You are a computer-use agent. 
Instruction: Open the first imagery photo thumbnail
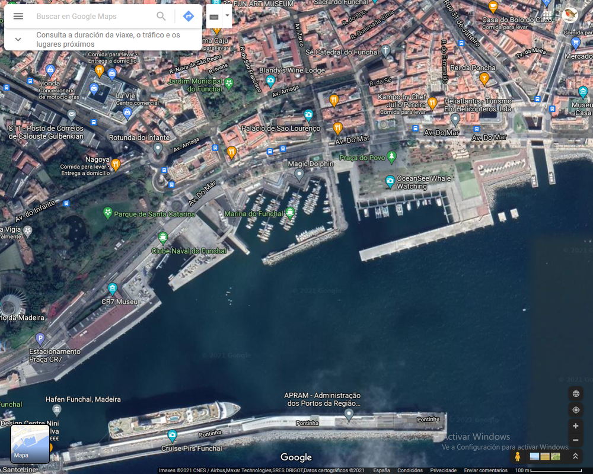(534, 457)
